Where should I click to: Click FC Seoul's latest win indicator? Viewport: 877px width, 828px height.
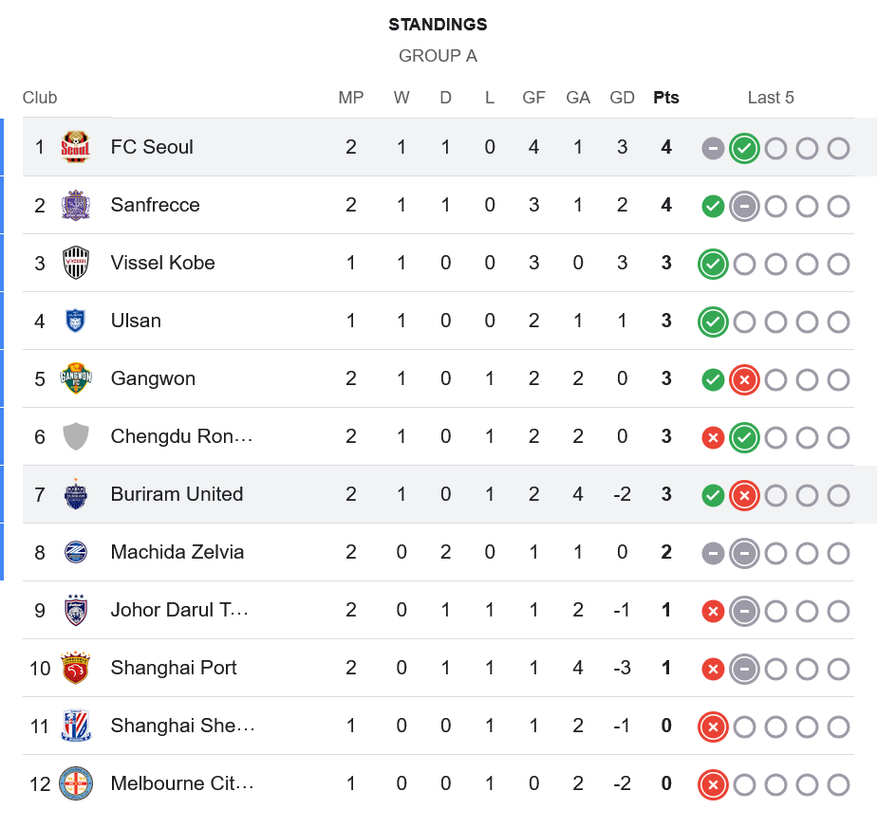pos(744,148)
